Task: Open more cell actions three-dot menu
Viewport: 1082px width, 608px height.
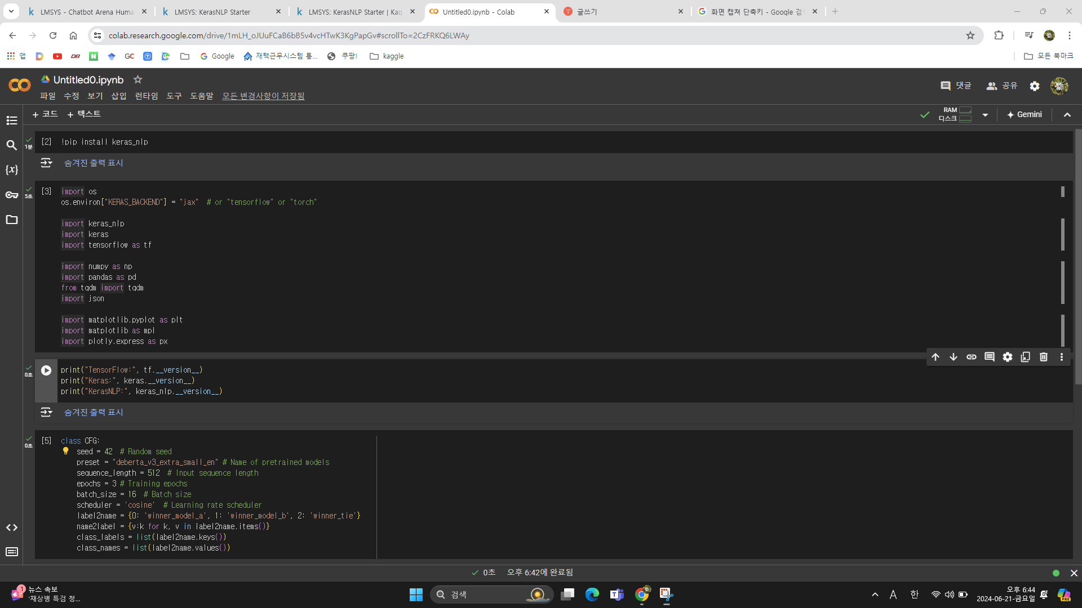Action: point(1061,357)
